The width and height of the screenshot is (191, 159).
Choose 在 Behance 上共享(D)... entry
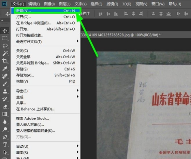pos(46,109)
